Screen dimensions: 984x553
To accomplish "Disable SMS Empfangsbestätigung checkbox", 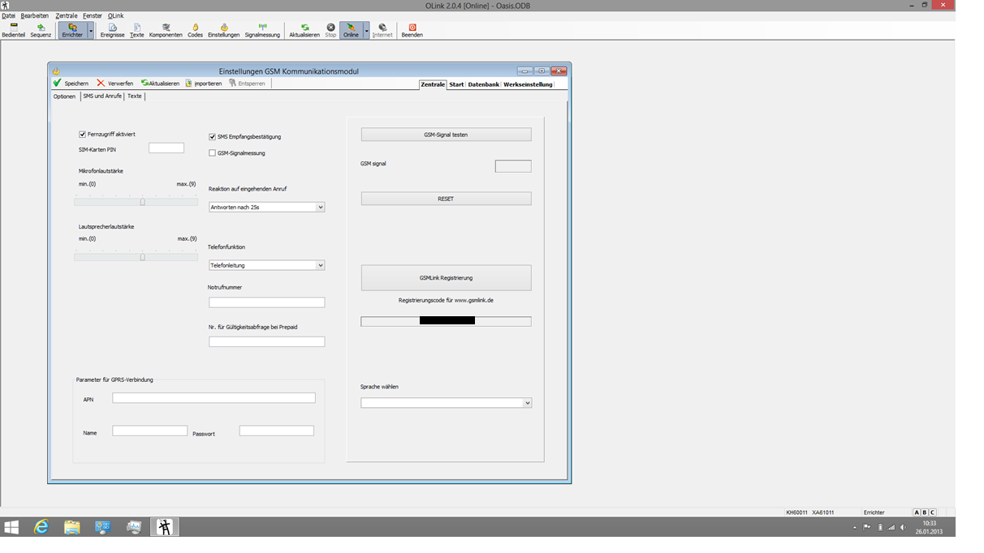I will click(x=213, y=137).
